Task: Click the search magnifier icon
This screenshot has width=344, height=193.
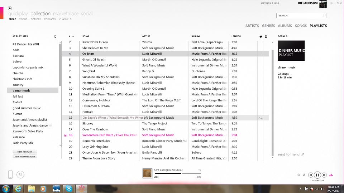Action: (324, 15)
